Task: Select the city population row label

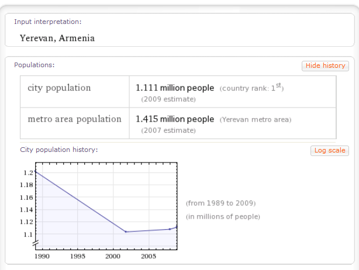Action: pyautogui.click(x=60, y=88)
